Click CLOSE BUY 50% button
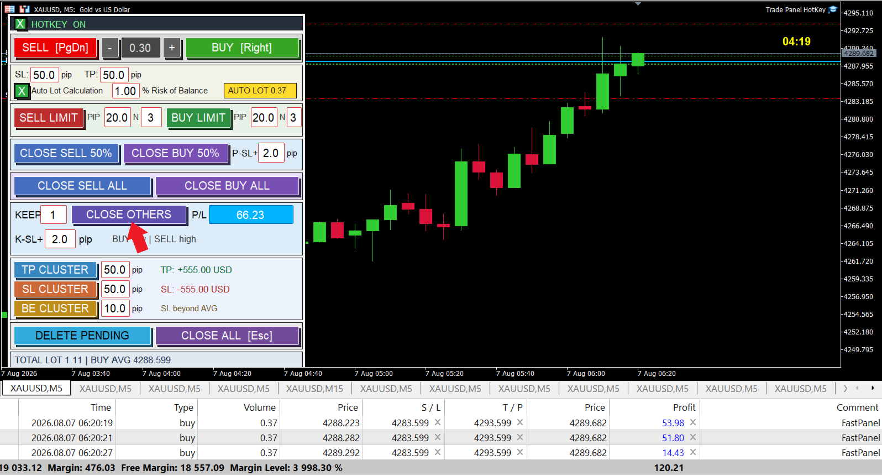Screen dimensions: 882x476 pyautogui.click(x=175, y=153)
